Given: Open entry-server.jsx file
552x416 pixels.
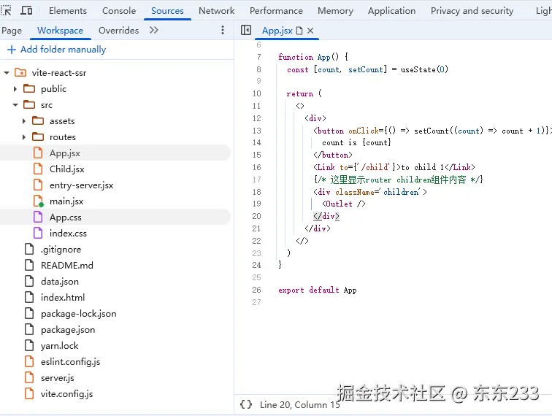Looking at the screenshot, I should 81,185.
